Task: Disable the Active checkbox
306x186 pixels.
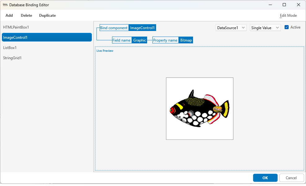Action: pyautogui.click(x=286, y=27)
